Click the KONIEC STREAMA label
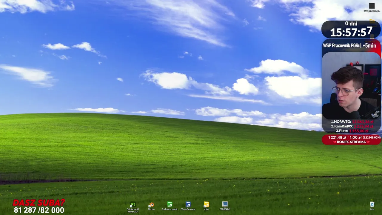The height and width of the screenshot is (215, 382). [351, 142]
